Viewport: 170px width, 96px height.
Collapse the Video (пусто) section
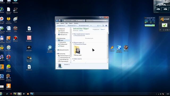coord(73,59)
